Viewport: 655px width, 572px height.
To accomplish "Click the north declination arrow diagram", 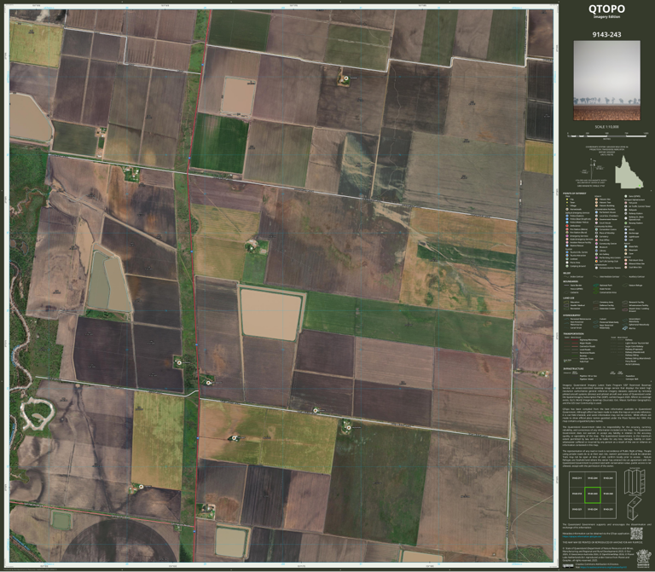I will pos(594,169).
